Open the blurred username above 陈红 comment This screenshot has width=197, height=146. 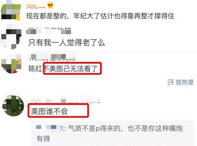coord(53,58)
